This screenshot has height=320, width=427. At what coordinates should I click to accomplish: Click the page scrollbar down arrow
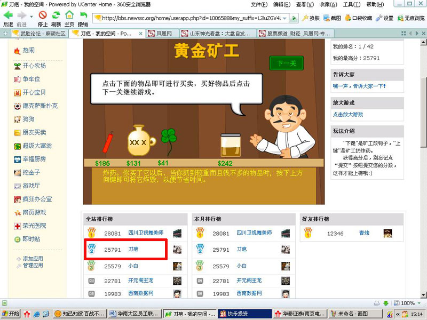tap(423, 295)
